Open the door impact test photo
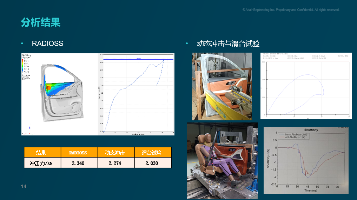Image resolution: width=357 pixels, height=200 pixels. (222, 86)
